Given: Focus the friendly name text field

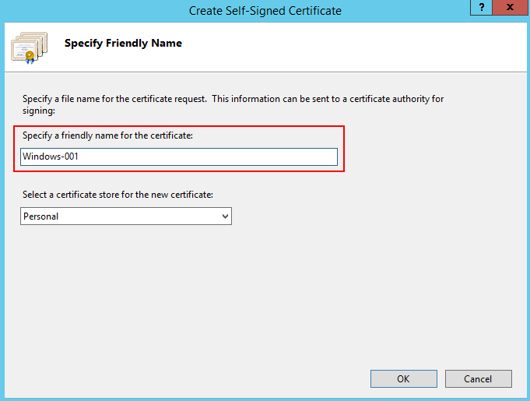Looking at the screenshot, I should pos(179,157).
